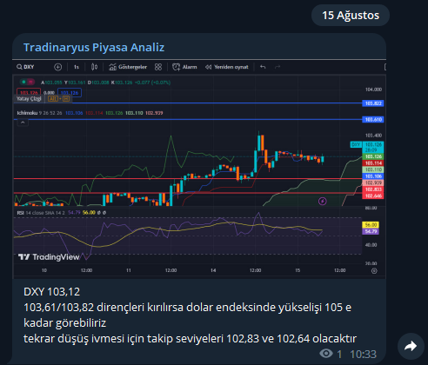Click the purple 54.79 RSI label
Viewport: 428px width, 365px height.
[x=371, y=231]
